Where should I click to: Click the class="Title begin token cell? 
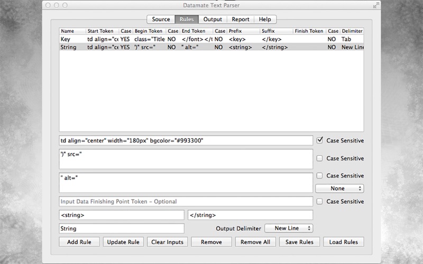pyautogui.click(x=150, y=39)
